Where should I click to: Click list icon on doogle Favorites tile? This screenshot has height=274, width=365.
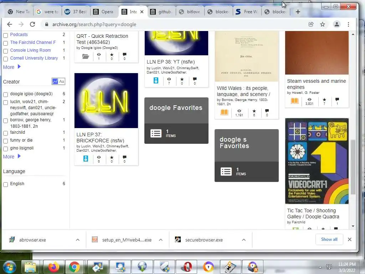156,133
